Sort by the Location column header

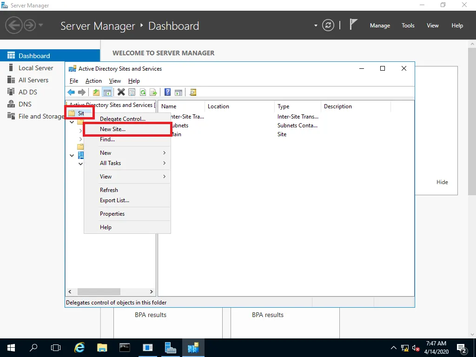[240, 106]
